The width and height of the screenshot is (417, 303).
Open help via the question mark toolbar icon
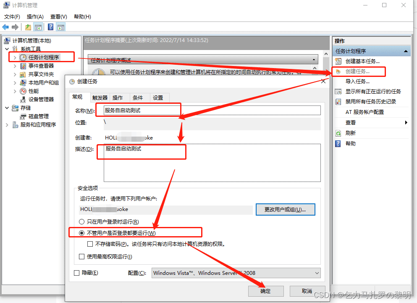50,26
